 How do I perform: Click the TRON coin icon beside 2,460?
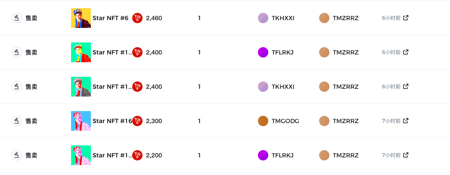(137, 18)
